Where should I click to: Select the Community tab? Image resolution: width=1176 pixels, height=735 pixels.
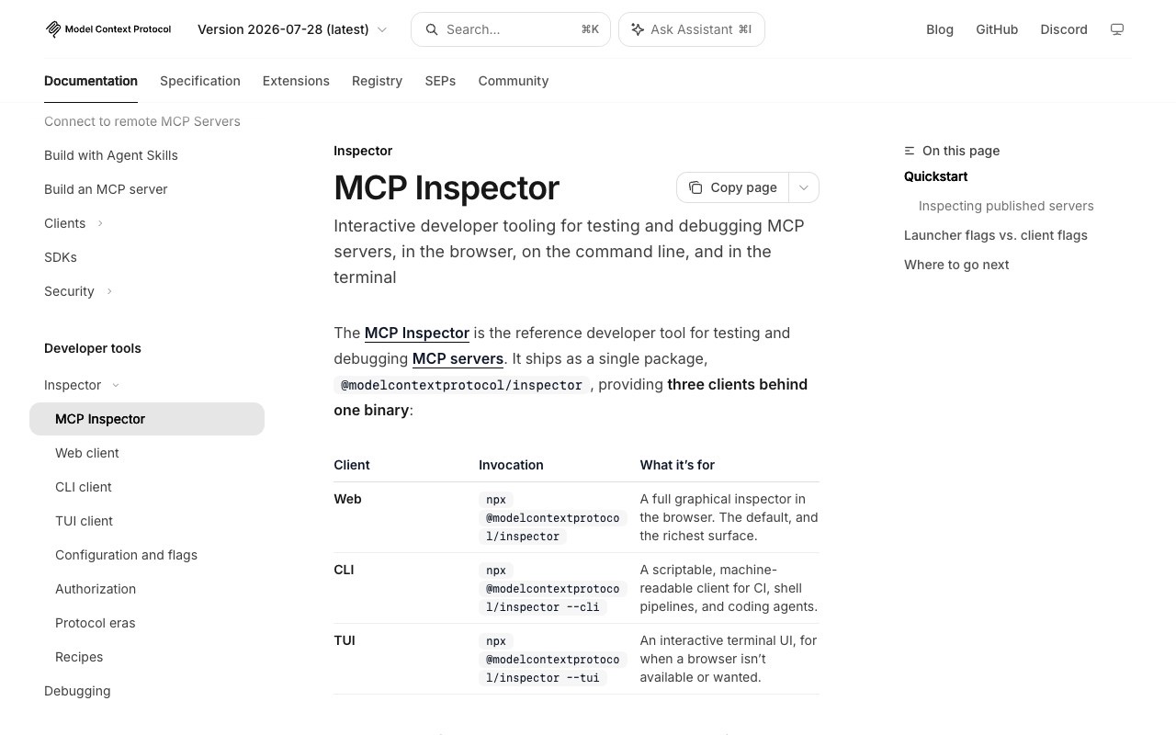tap(514, 81)
